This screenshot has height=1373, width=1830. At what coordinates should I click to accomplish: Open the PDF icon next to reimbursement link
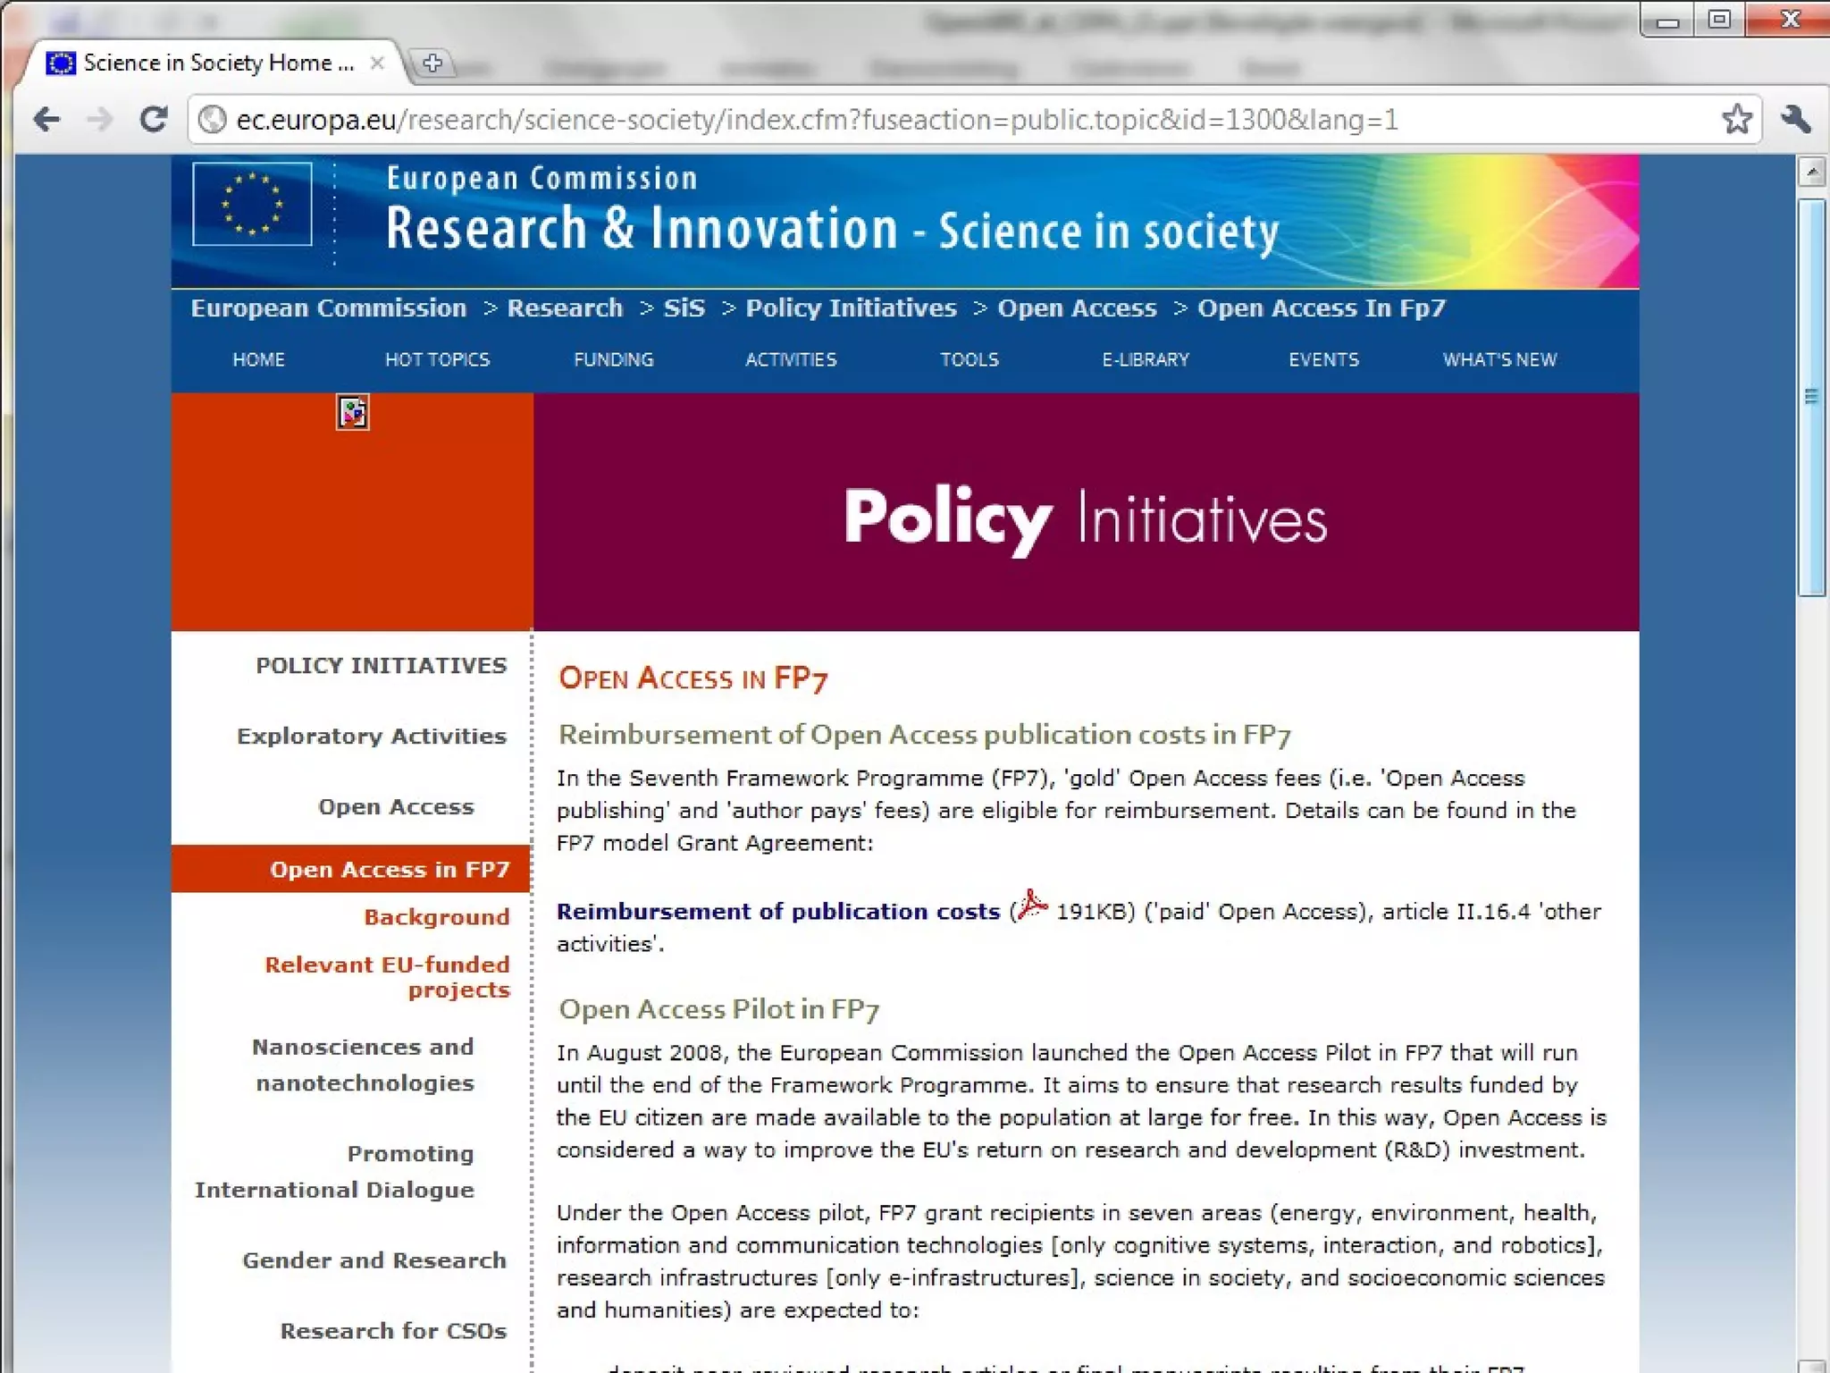[1032, 906]
